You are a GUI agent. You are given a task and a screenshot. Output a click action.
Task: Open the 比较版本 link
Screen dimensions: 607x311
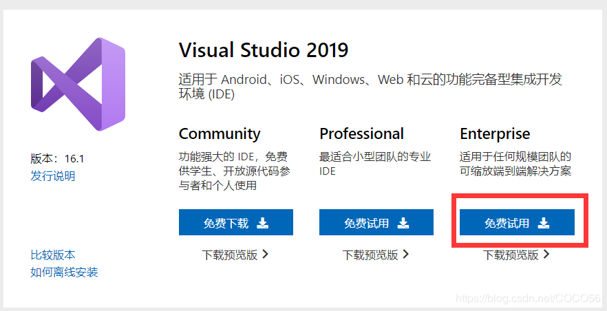tap(52, 255)
